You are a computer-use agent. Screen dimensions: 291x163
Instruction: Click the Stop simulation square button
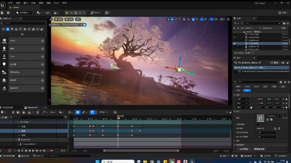(x=76, y=13)
